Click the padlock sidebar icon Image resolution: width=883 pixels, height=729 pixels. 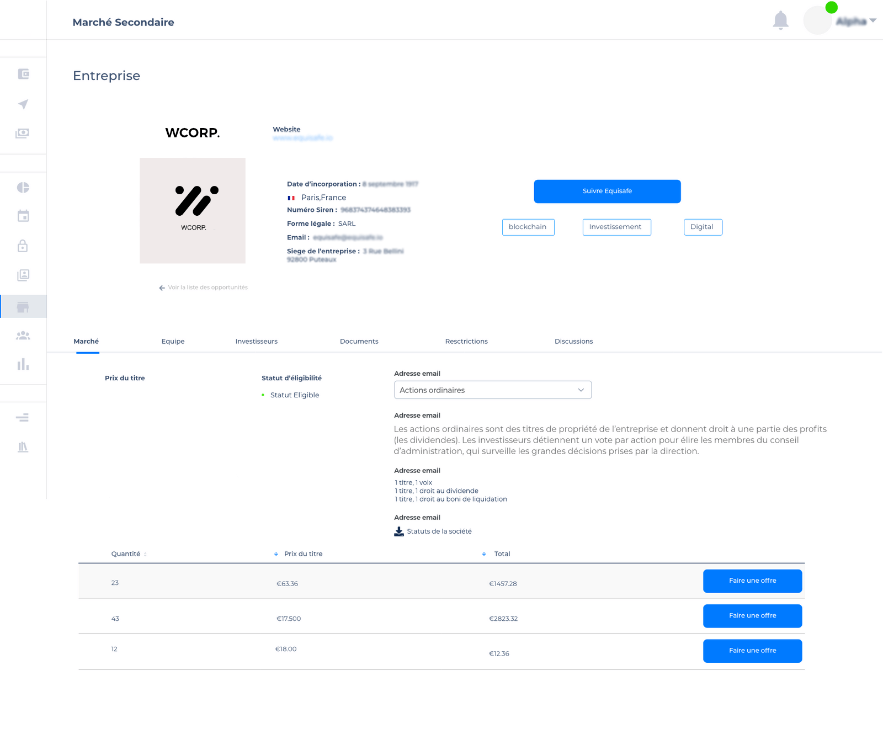23,246
